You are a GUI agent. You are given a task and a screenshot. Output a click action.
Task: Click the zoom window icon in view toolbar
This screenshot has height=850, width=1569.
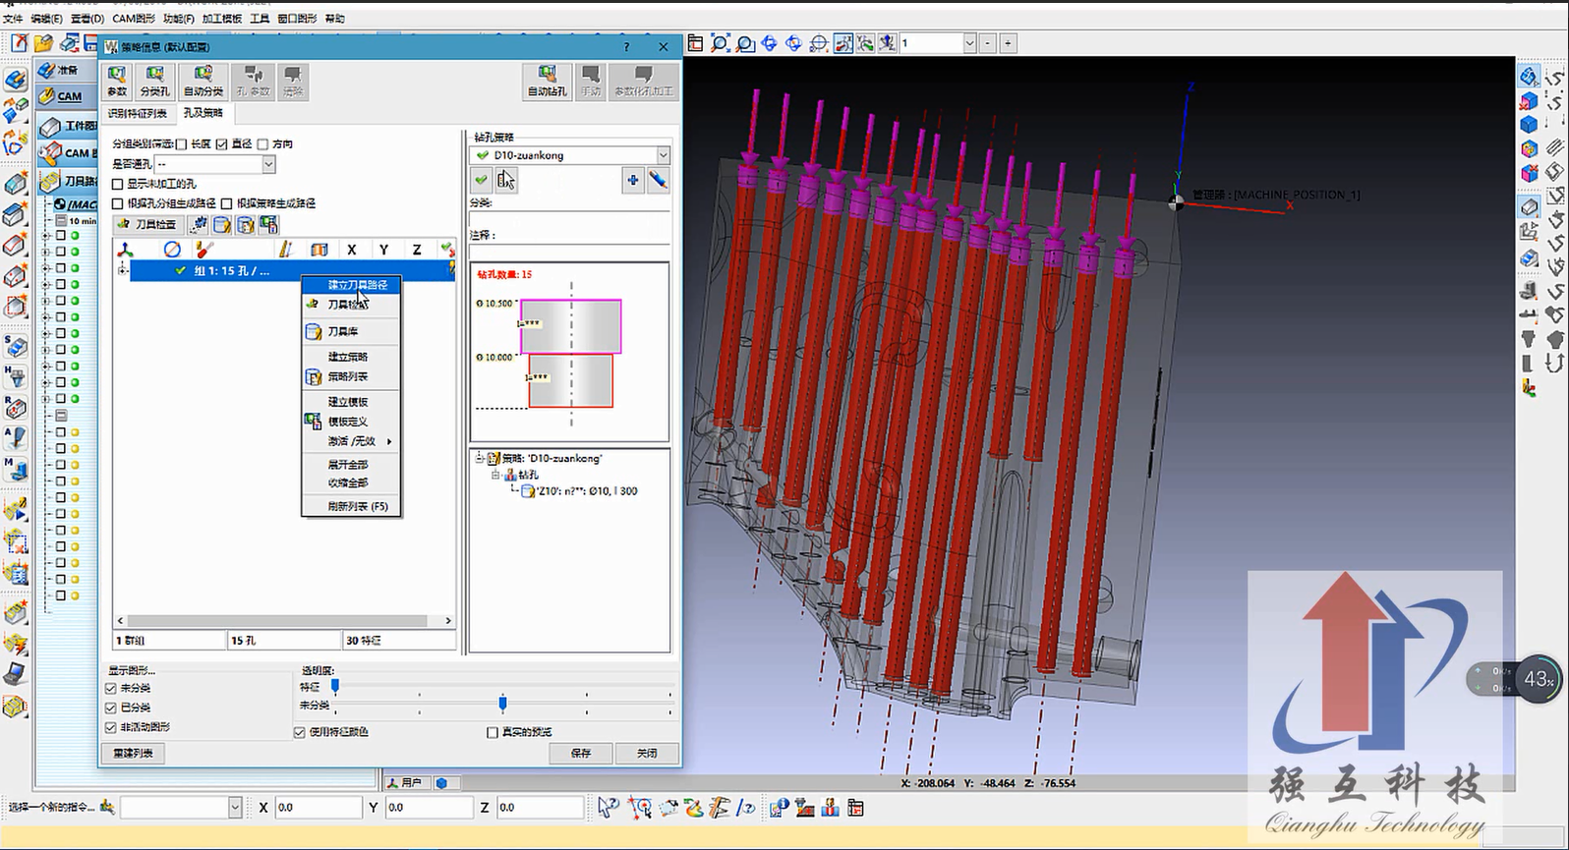pos(745,43)
